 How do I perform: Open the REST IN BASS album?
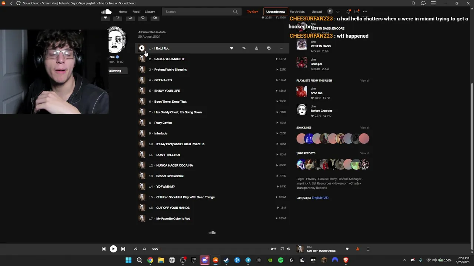click(x=320, y=46)
